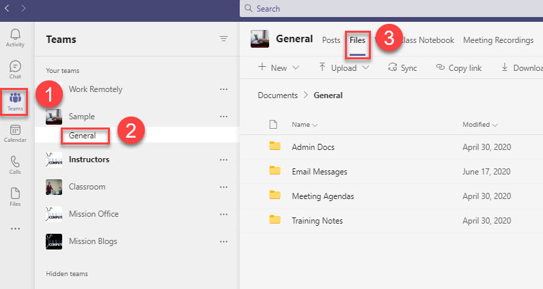Viewport: 543px width, 289px height.
Task: Select the Mission Office team
Action: 94,214
